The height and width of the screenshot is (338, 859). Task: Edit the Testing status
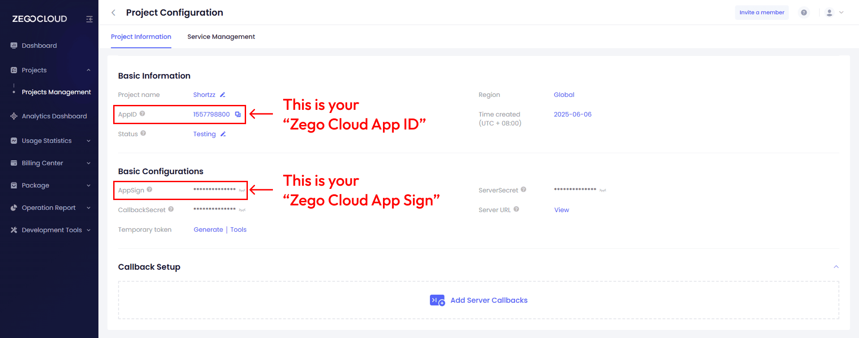[223, 134]
